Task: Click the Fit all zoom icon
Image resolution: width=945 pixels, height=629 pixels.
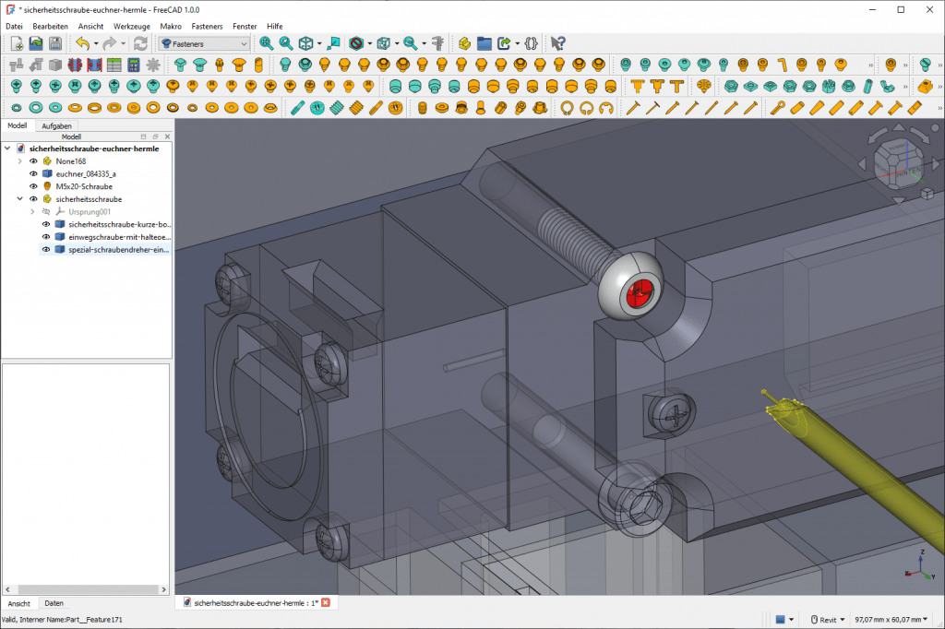Action: click(266, 43)
